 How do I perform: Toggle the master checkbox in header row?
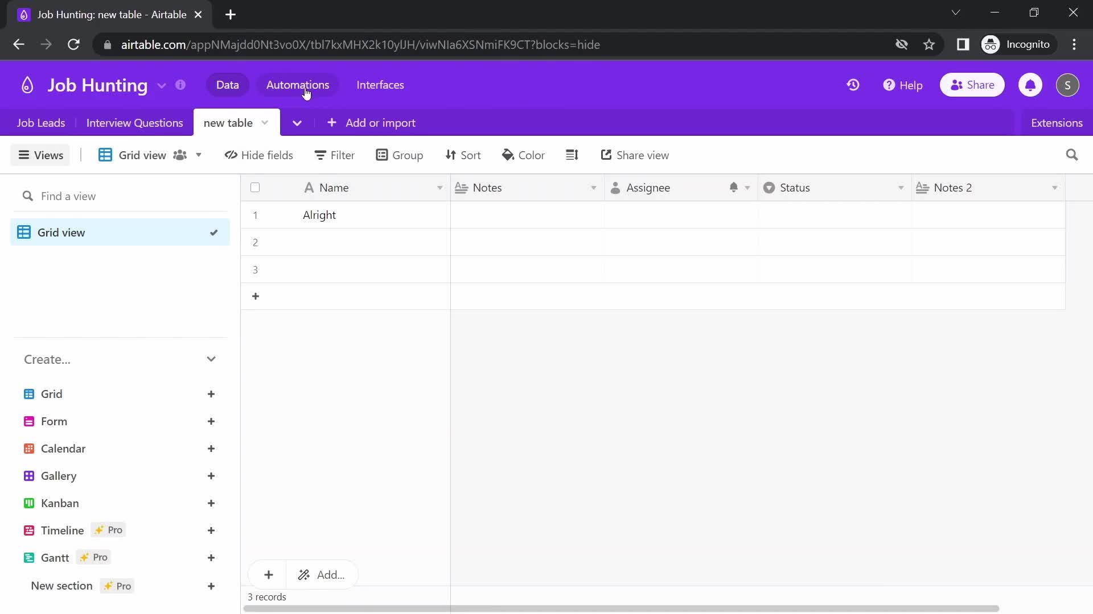click(x=254, y=188)
